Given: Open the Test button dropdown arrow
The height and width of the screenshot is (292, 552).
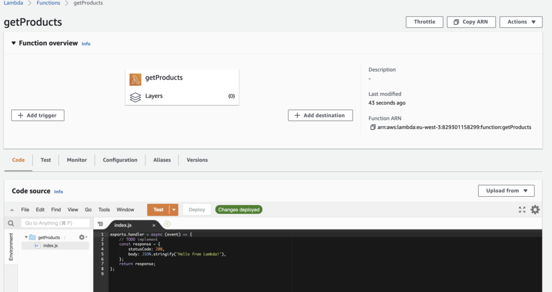Looking at the screenshot, I should [174, 210].
